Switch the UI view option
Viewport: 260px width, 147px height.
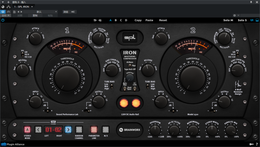tap(252, 20)
